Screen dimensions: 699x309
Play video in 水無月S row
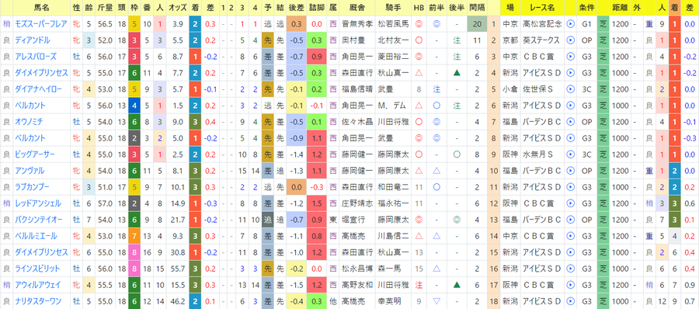coord(570,154)
